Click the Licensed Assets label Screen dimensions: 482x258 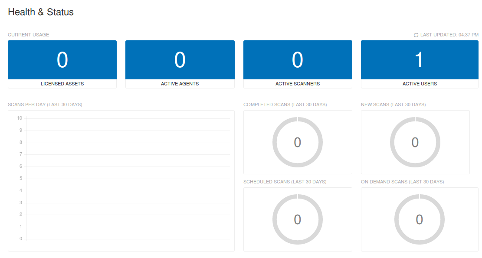click(62, 84)
